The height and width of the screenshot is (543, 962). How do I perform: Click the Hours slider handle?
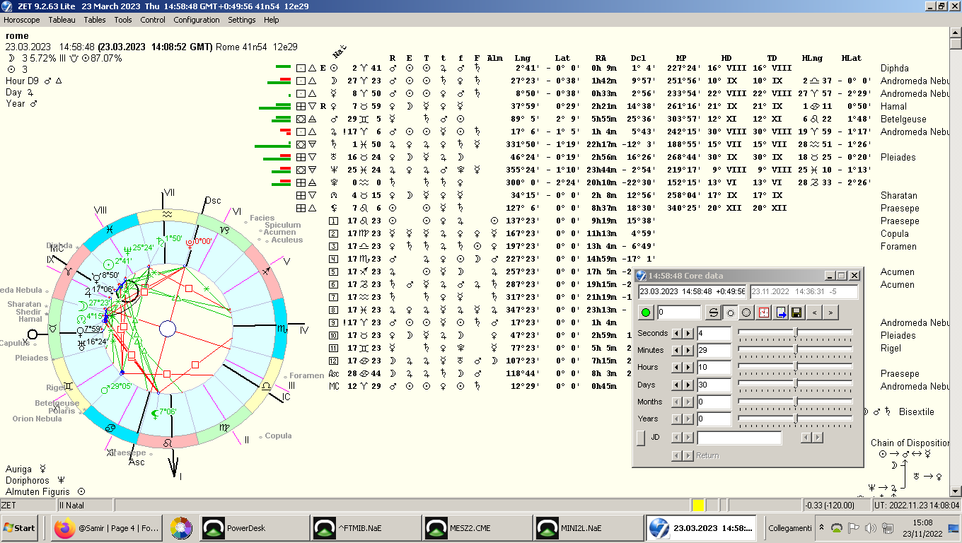coord(796,366)
